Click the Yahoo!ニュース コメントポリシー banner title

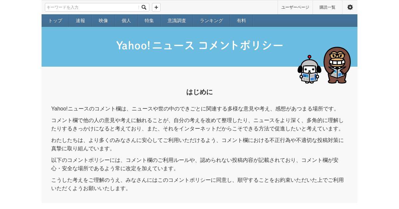pyautogui.click(x=199, y=45)
